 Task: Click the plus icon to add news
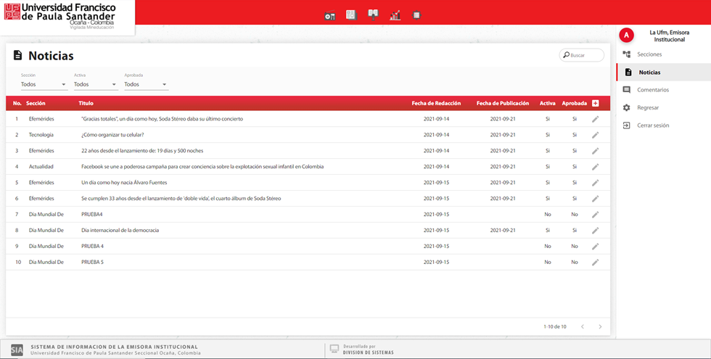(x=596, y=104)
